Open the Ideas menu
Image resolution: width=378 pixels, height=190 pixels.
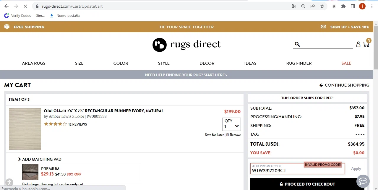250,63
